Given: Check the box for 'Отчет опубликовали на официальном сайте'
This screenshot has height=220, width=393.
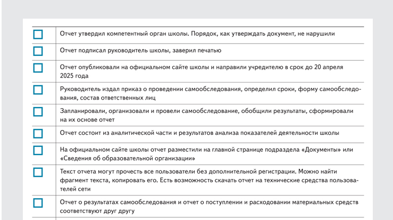Looking at the screenshot, I should click(38, 68).
